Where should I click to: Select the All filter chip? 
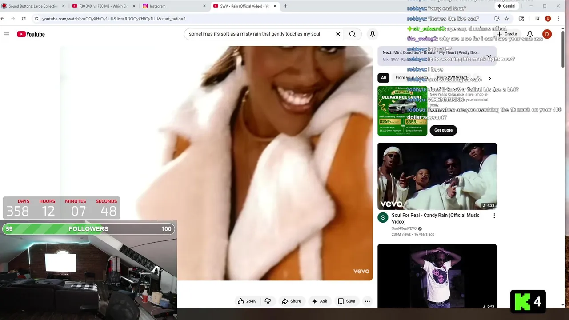click(x=383, y=78)
